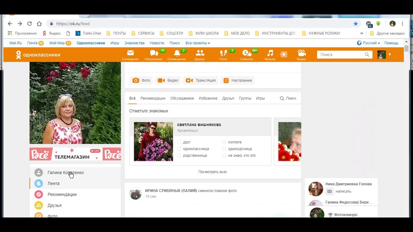Open Рекомендации in left sidebar
Image resolution: width=413 pixels, height=232 pixels.
pos(62,194)
